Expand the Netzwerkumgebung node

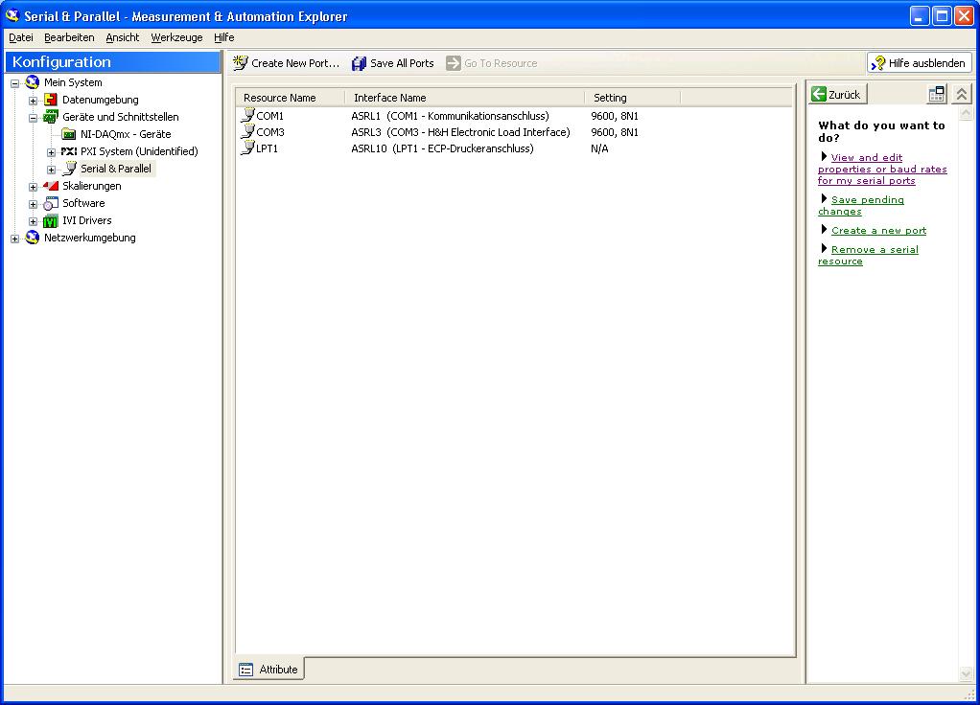[x=15, y=239]
